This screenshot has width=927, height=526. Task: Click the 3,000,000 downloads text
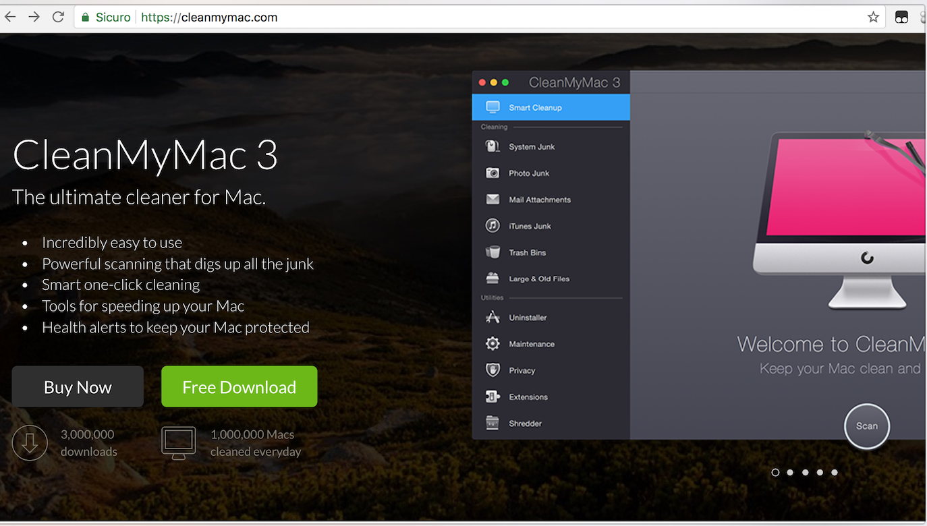tap(88, 443)
